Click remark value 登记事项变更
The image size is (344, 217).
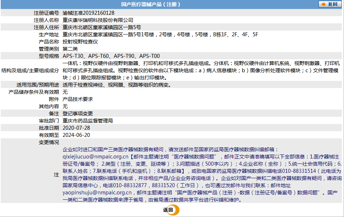pos(78,114)
